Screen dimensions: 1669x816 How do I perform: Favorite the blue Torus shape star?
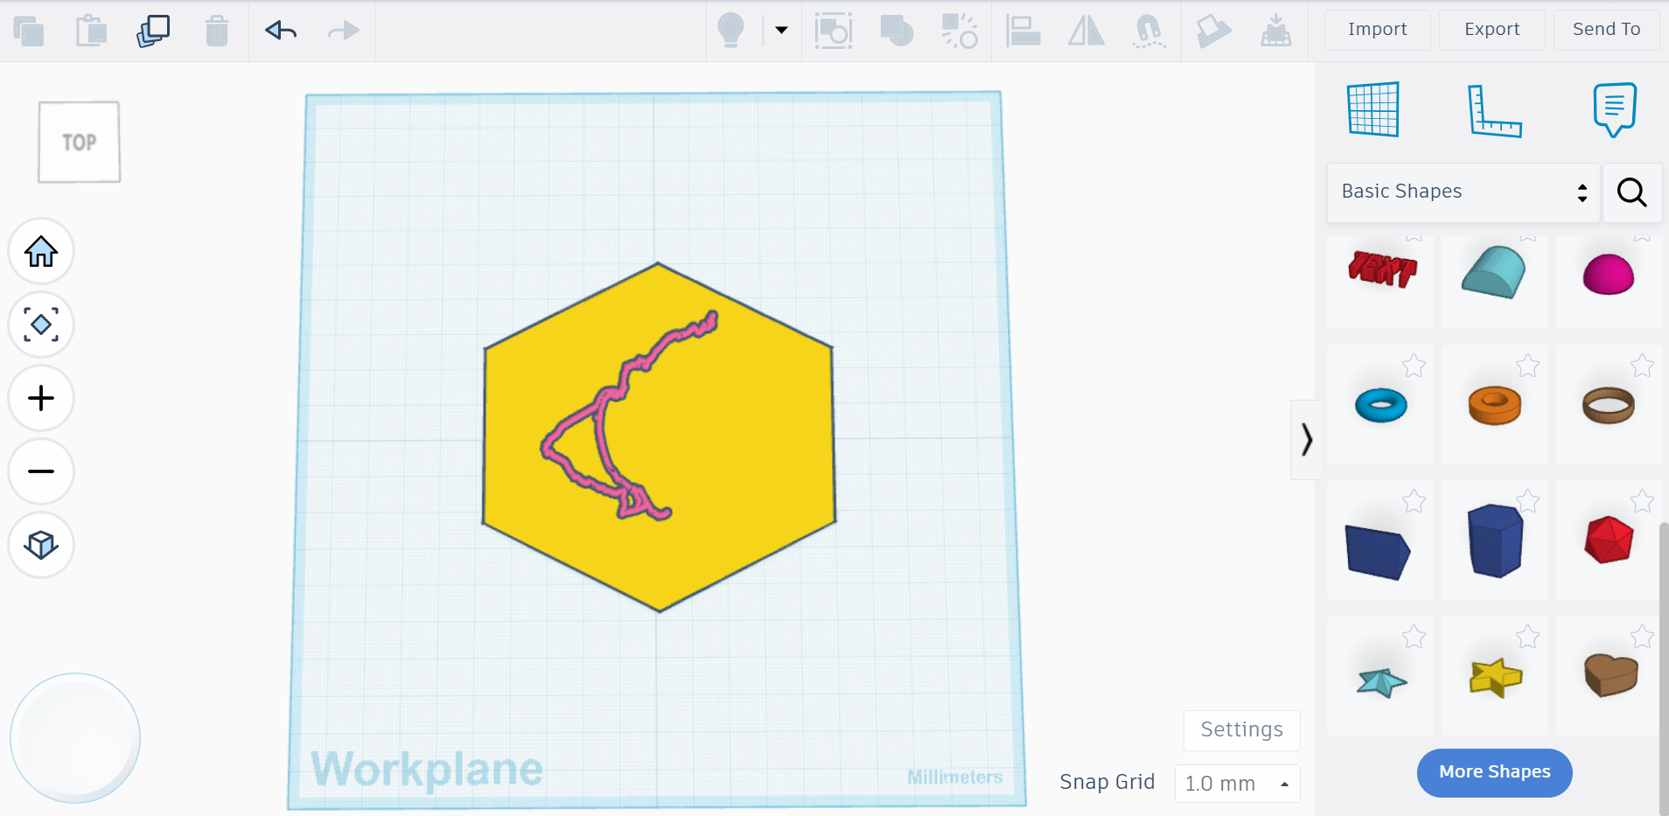(1414, 365)
